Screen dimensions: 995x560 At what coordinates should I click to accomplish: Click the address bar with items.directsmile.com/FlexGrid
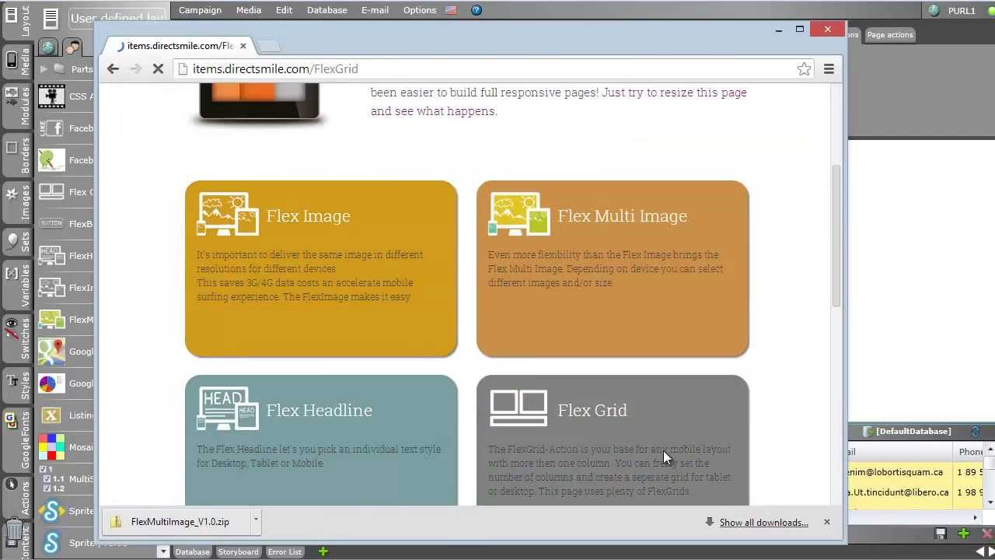click(x=494, y=69)
